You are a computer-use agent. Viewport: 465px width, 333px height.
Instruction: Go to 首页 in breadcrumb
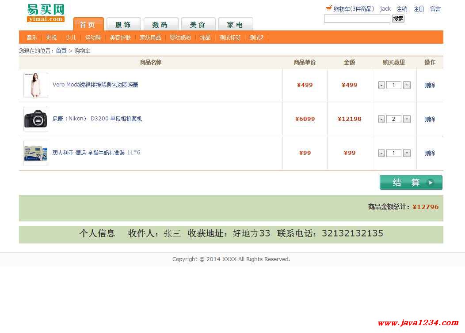[61, 51]
